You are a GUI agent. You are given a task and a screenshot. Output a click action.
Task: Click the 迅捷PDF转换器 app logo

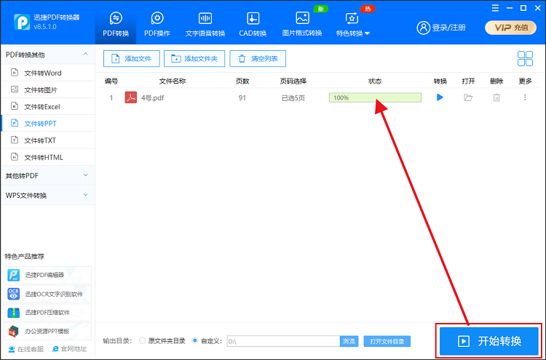tap(22, 22)
